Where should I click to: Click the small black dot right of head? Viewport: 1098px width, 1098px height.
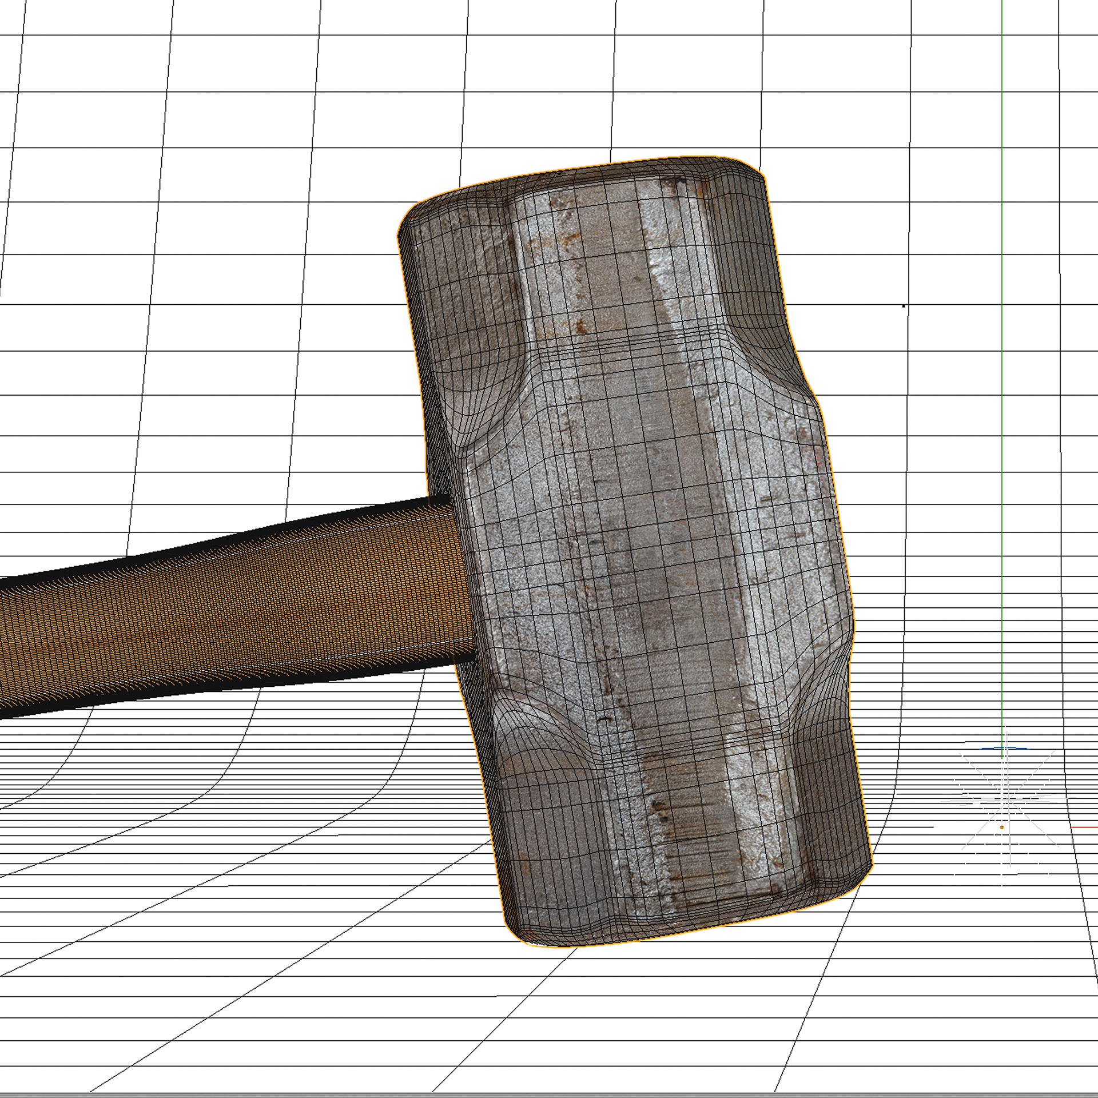904,306
